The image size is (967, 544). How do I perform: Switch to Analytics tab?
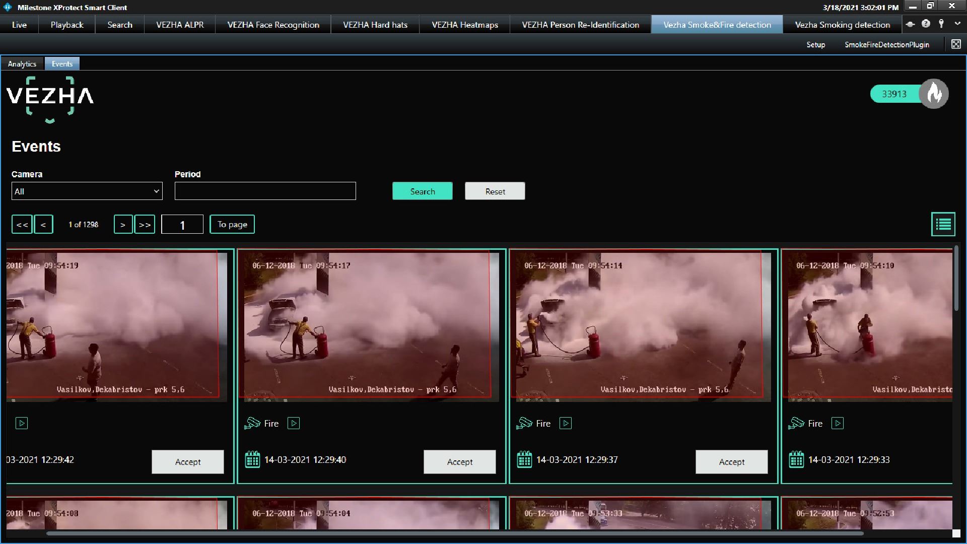pyautogui.click(x=22, y=64)
